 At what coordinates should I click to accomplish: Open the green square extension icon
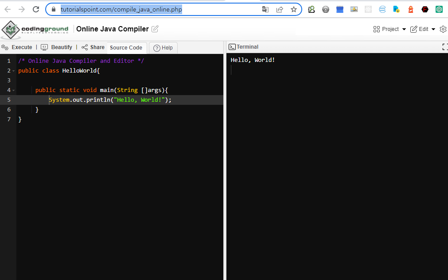[x=439, y=9]
